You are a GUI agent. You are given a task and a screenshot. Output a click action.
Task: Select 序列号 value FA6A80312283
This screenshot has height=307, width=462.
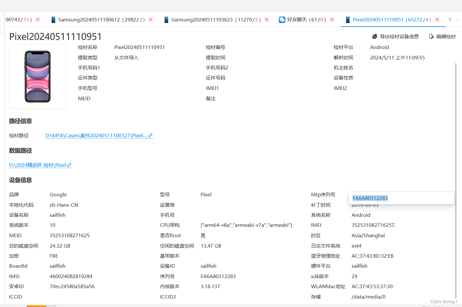(218, 276)
